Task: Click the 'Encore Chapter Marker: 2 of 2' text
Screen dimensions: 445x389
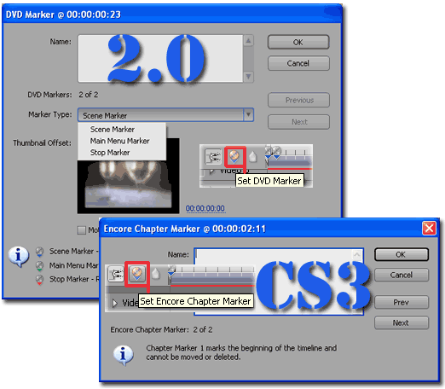Action: [161, 329]
